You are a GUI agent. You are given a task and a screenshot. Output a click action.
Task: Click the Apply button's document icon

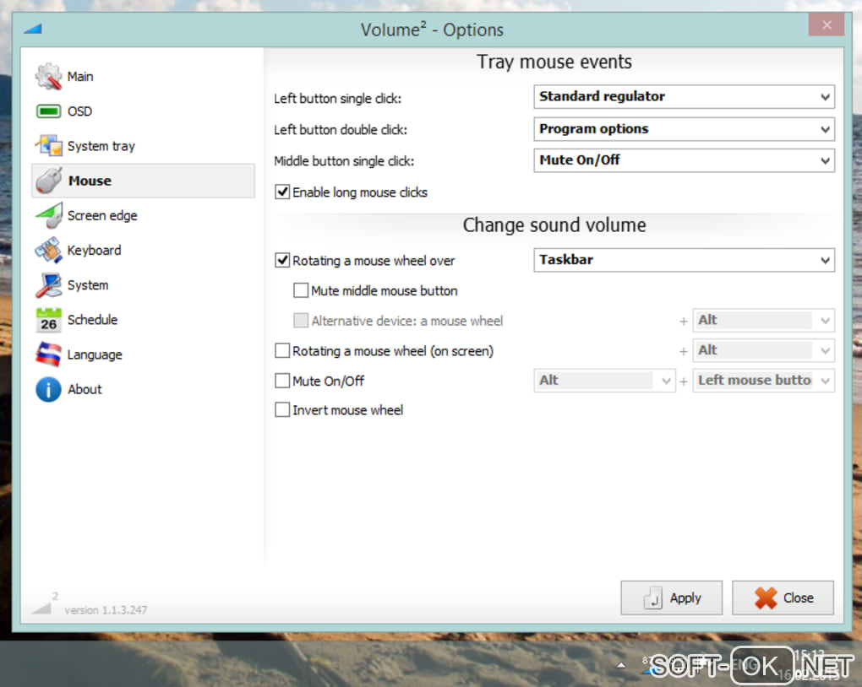click(x=652, y=598)
